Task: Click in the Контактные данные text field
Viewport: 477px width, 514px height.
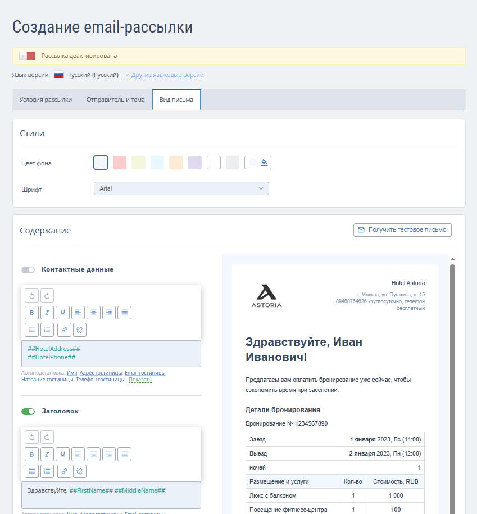Action: 111,354
